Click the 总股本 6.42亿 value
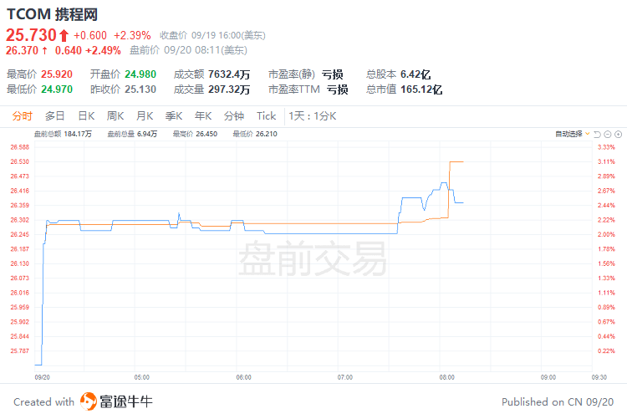 tap(415, 74)
